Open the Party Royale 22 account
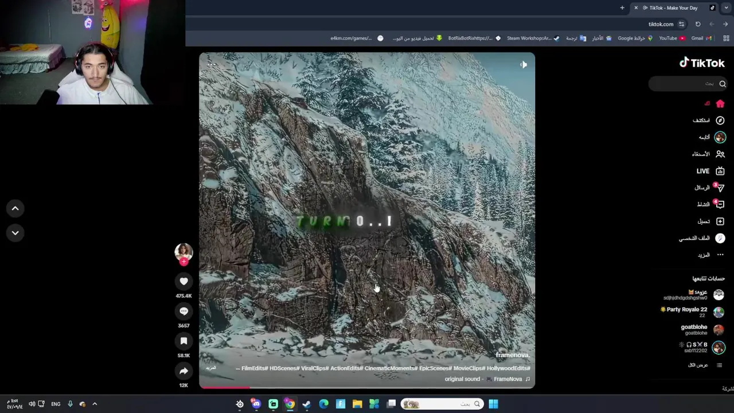Viewport: 734px width, 413px height. point(693,312)
